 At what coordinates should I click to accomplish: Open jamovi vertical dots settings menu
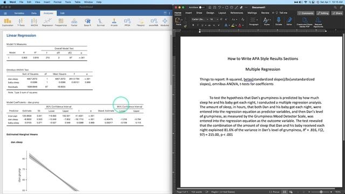tap(169, 13)
